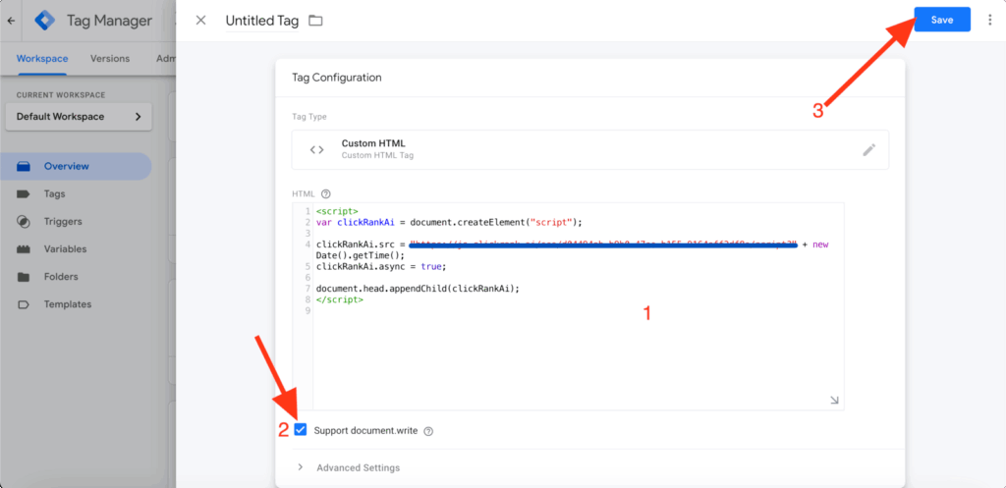
Task: Switch to the Workspace tab
Action: (42, 58)
